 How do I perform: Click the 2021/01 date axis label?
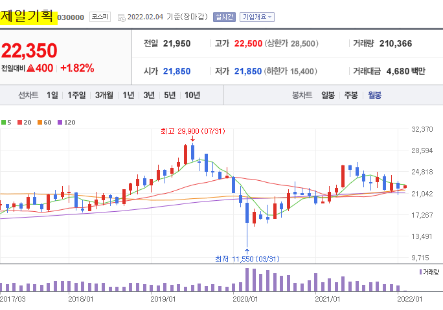tap(328, 299)
